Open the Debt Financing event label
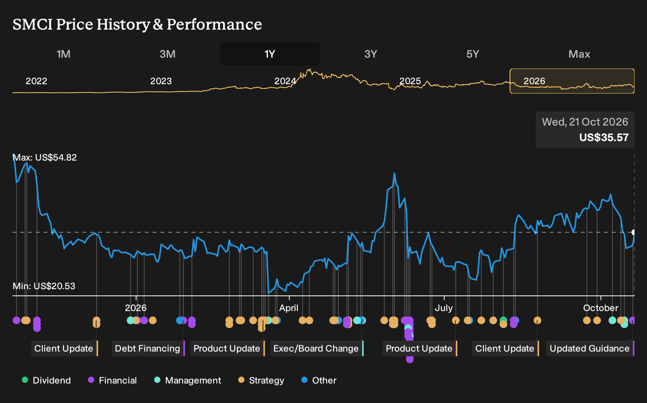Viewport: 647px width, 403px height. (148, 348)
